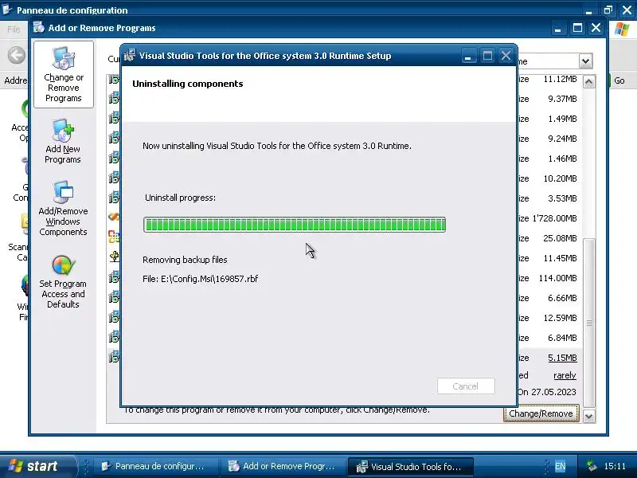Image resolution: width=637 pixels, height=478 pixels.
Task: Click the File: E:\Config.Msi\169857.rbf text
Action: coord(201,279)
